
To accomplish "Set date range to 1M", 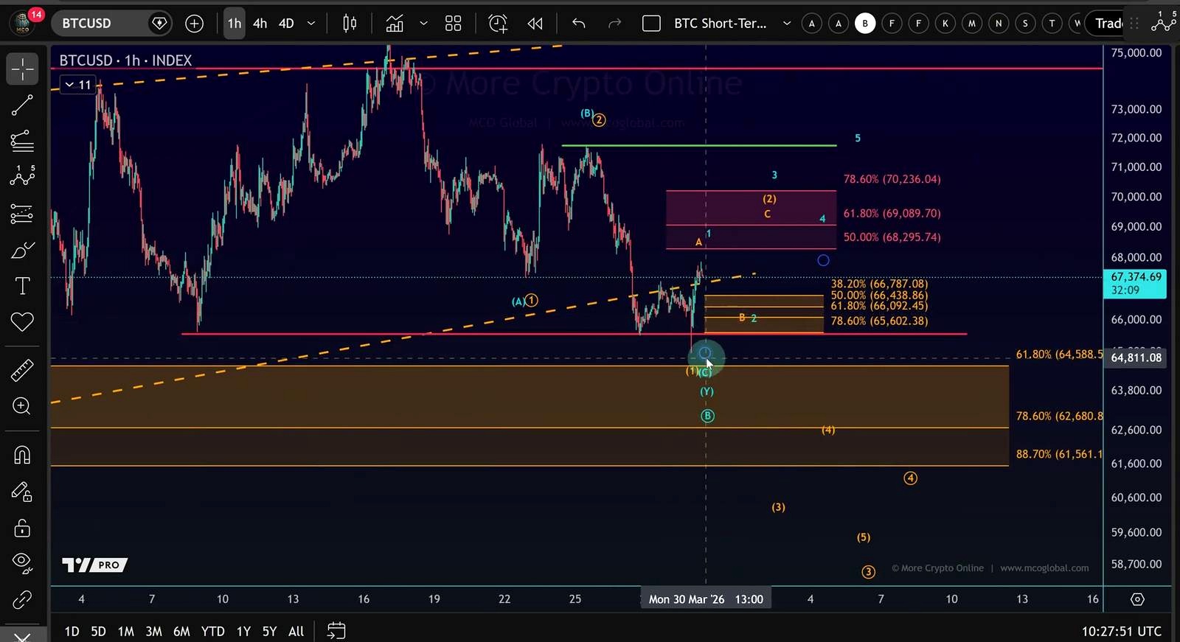I will coord(126,632).
